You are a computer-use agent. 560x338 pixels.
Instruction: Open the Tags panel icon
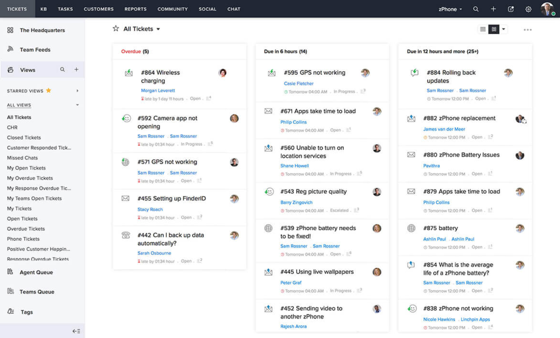[x=10, y=312]
